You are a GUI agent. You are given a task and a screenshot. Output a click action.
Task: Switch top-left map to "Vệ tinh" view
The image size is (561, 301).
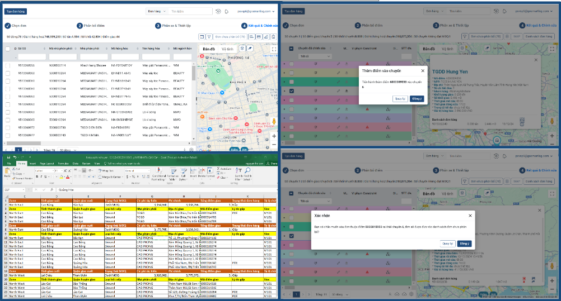tap(227, 49)
